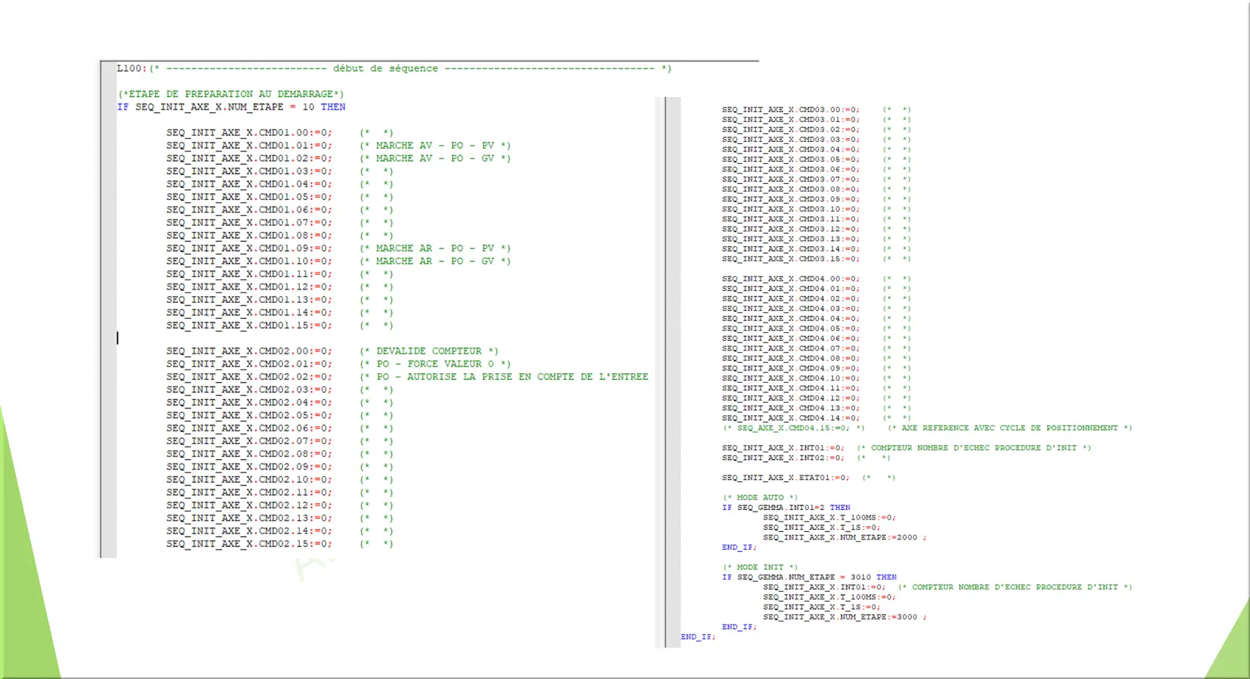Click the SEQ_INIT_AXE_X.ETAT01:=0 statement

point(785,478)
